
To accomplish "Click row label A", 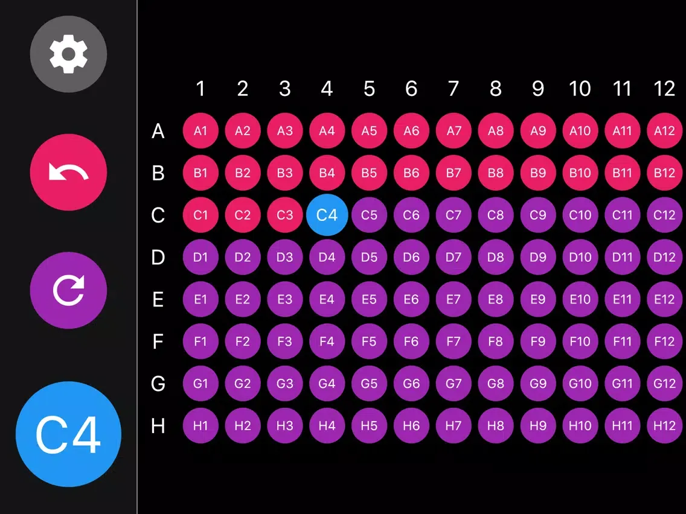I will pos(158,130).
